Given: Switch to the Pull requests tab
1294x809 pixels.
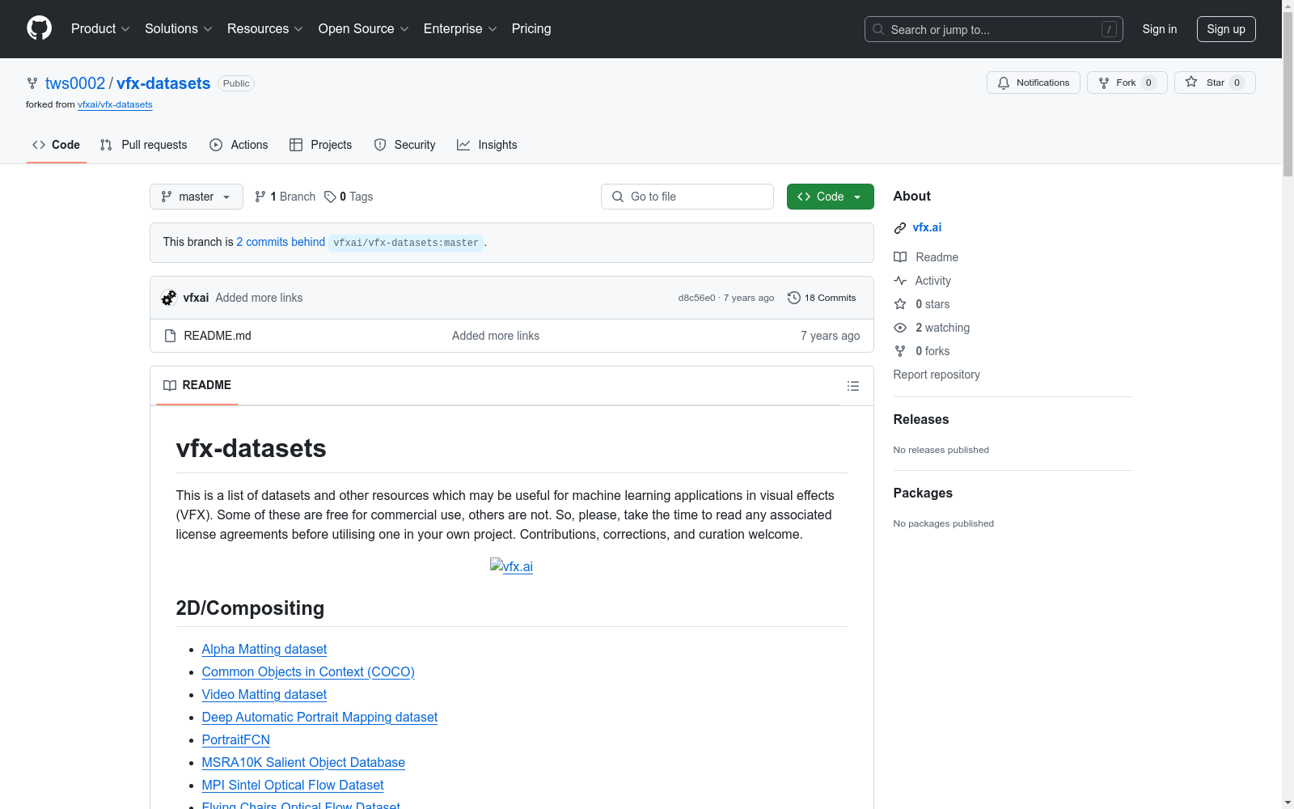Looking at the screenshot, I should [144, 145].
